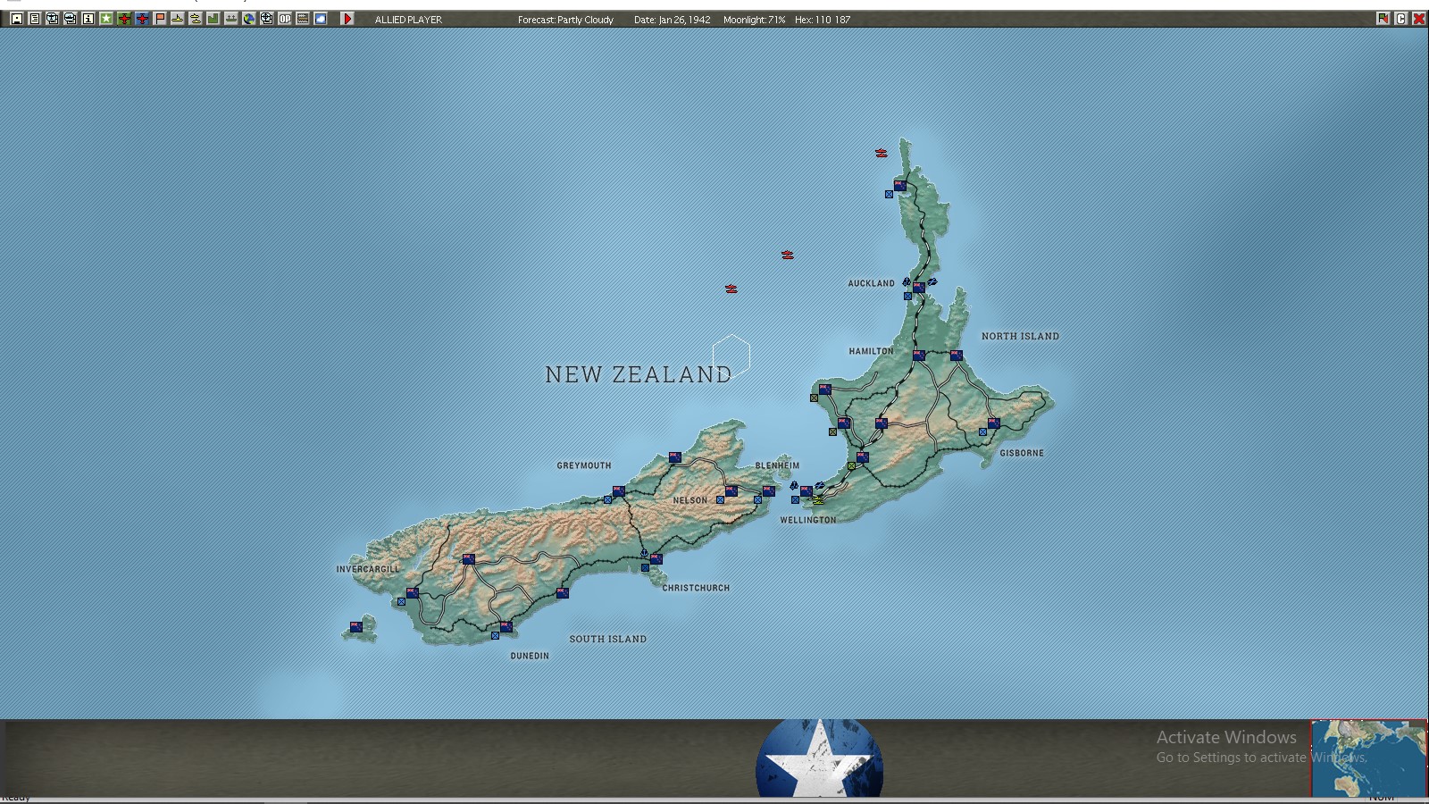Click the orange flag toolbar icon

(160, 19)
